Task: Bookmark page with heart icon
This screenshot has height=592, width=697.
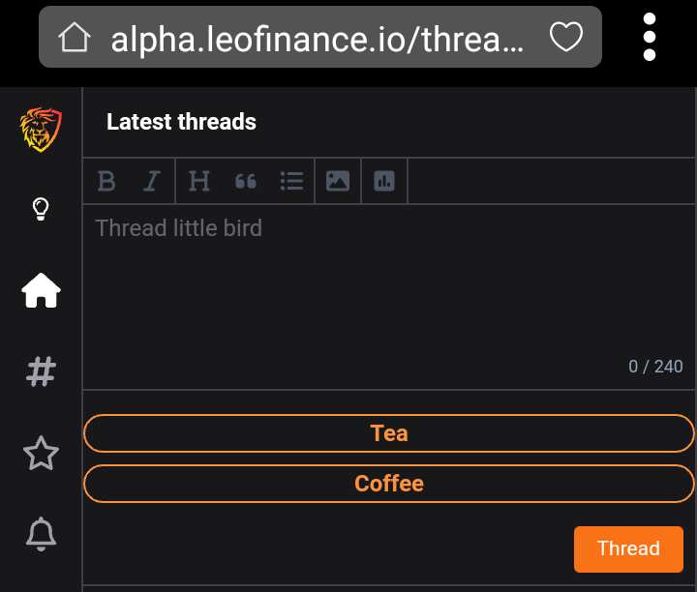Action: tap(566, 37)
